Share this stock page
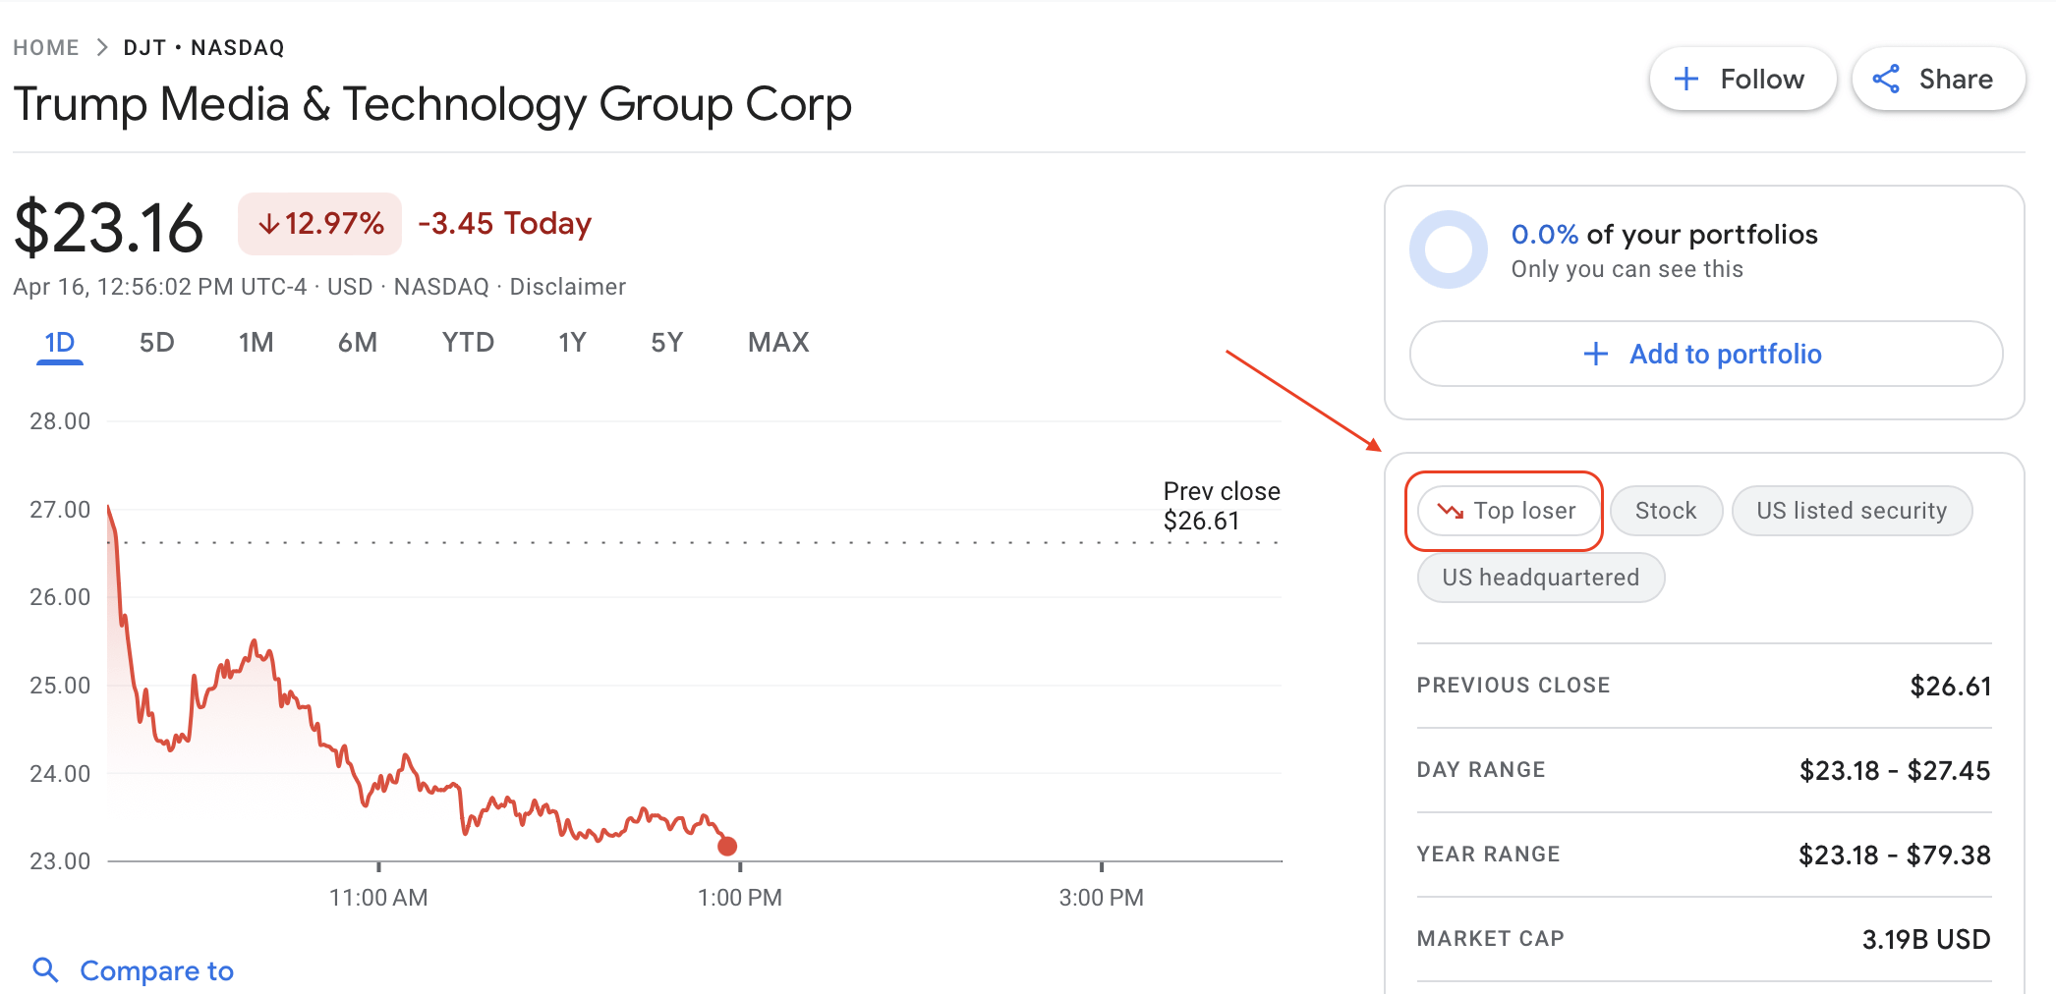This screenshot has height=994, width=2056. [1938, 79]
